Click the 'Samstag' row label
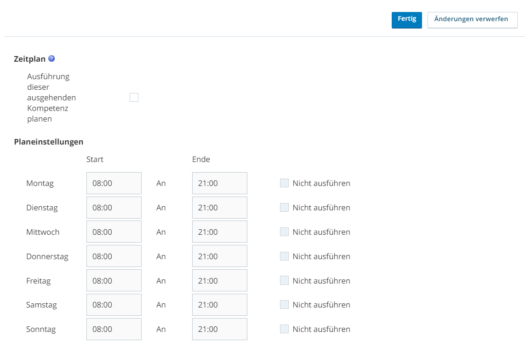531x354 pixels. point(41,305)
